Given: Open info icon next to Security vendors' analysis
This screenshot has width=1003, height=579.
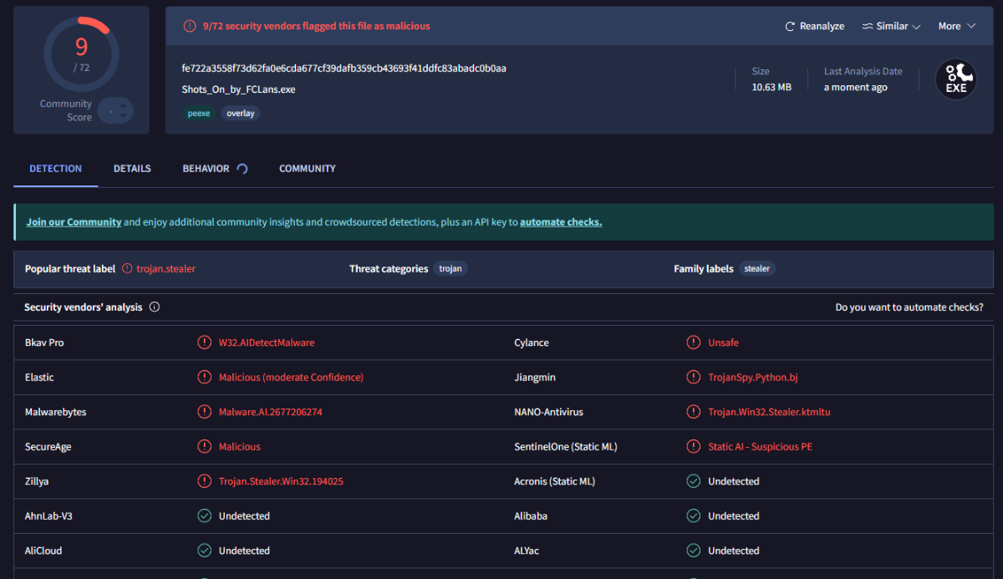Looking at the screenshot, I should pos(155,307).
